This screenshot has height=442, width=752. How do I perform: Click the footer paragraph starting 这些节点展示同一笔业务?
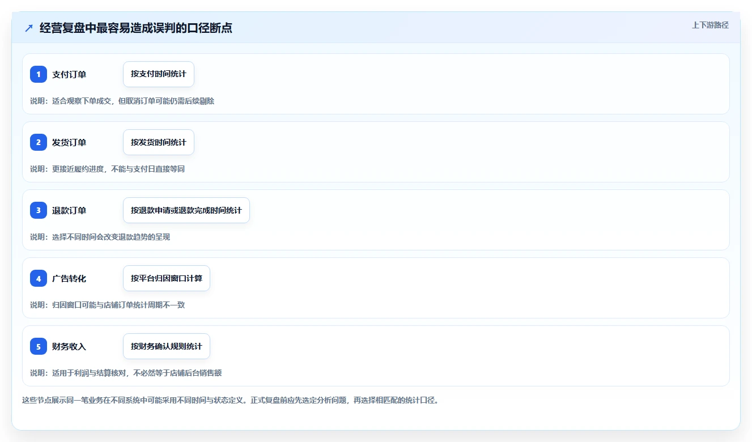pyautogui.click(x=231, y=400)
